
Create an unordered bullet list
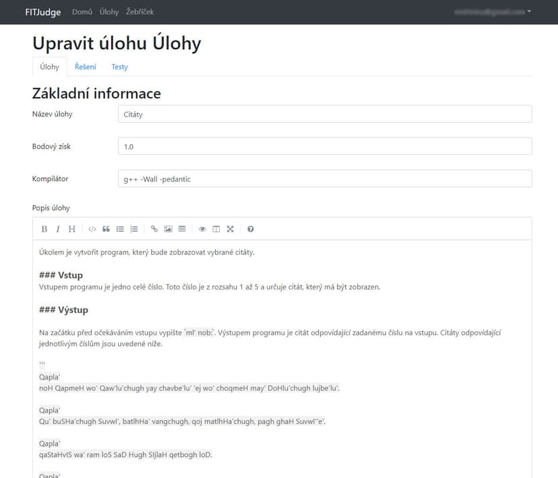(x=120, y=229)
